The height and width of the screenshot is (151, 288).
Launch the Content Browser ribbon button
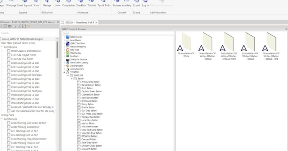tap(117, 4)
